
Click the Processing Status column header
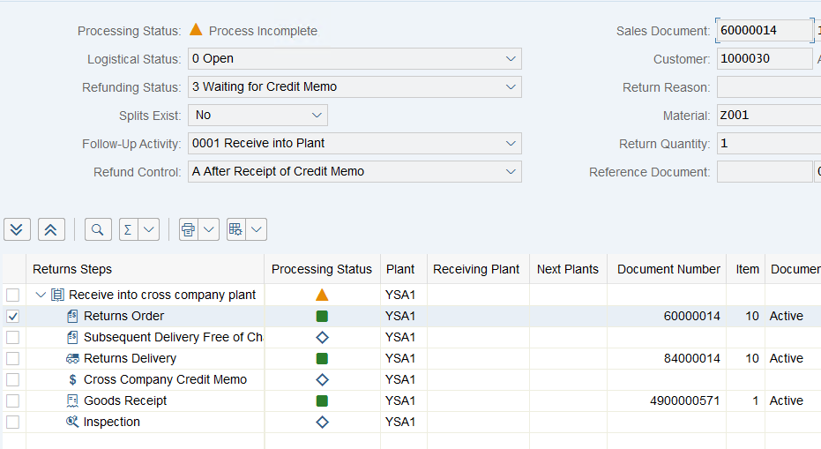(322, 269)
